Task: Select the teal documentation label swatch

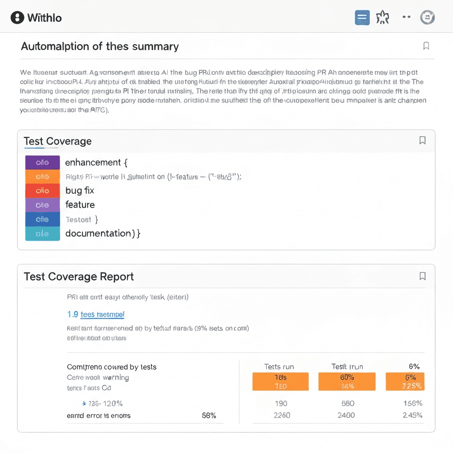Action: (42, 234)
